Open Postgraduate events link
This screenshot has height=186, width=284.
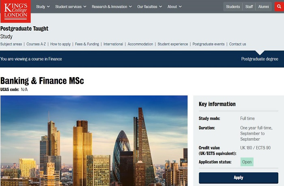(x=209, y=44)
